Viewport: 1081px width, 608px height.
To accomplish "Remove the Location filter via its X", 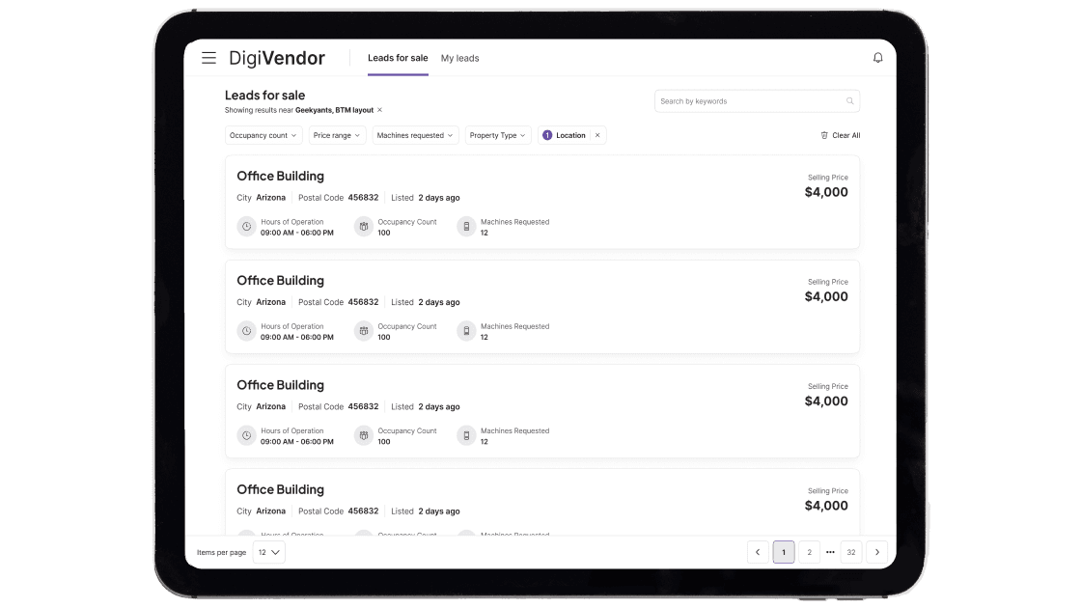I will (597, 135).
